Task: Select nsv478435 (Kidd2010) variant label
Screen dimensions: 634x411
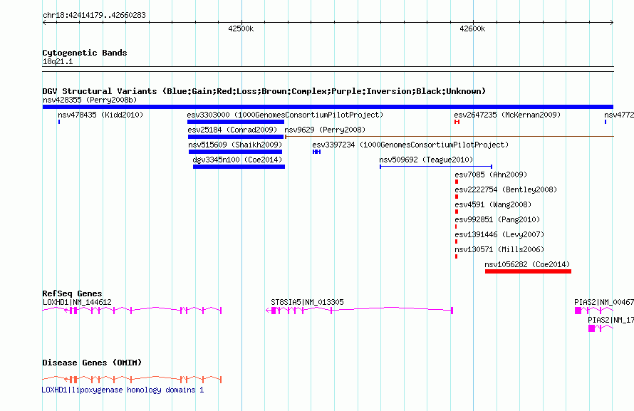Action: [100, 115]
